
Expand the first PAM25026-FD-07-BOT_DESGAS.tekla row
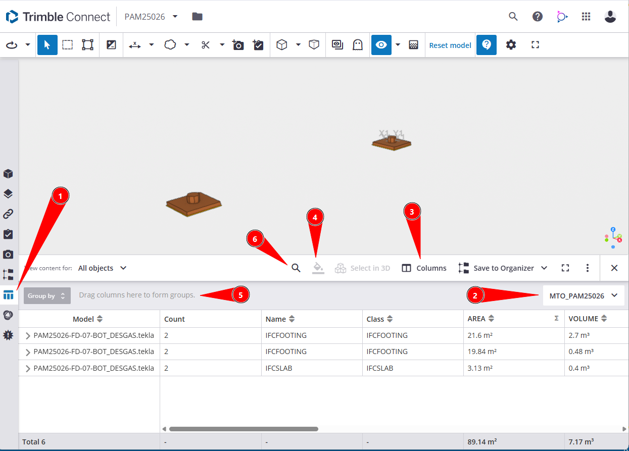point(28,336)
